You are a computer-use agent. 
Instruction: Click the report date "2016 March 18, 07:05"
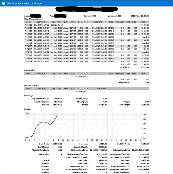coord(140,16)
